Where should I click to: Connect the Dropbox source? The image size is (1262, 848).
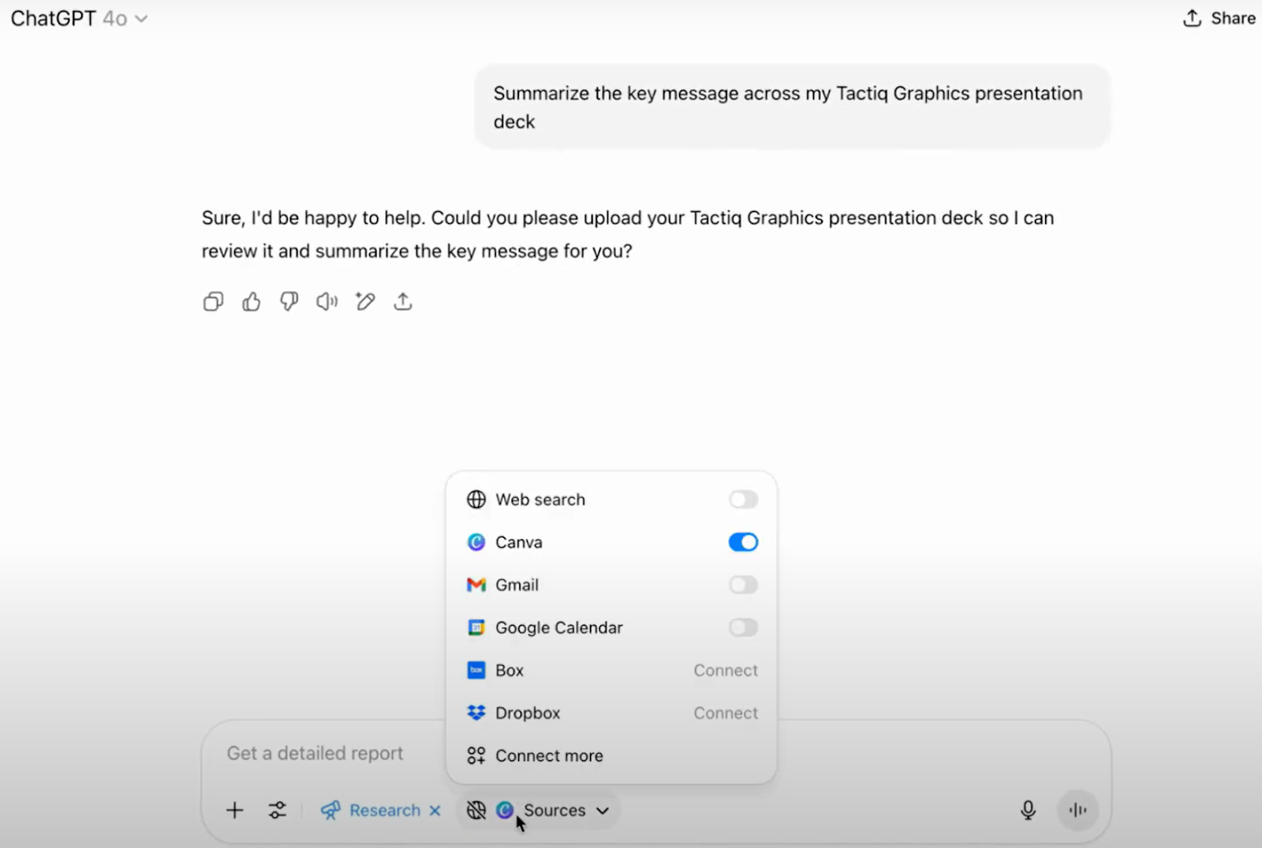pos(726,712)
